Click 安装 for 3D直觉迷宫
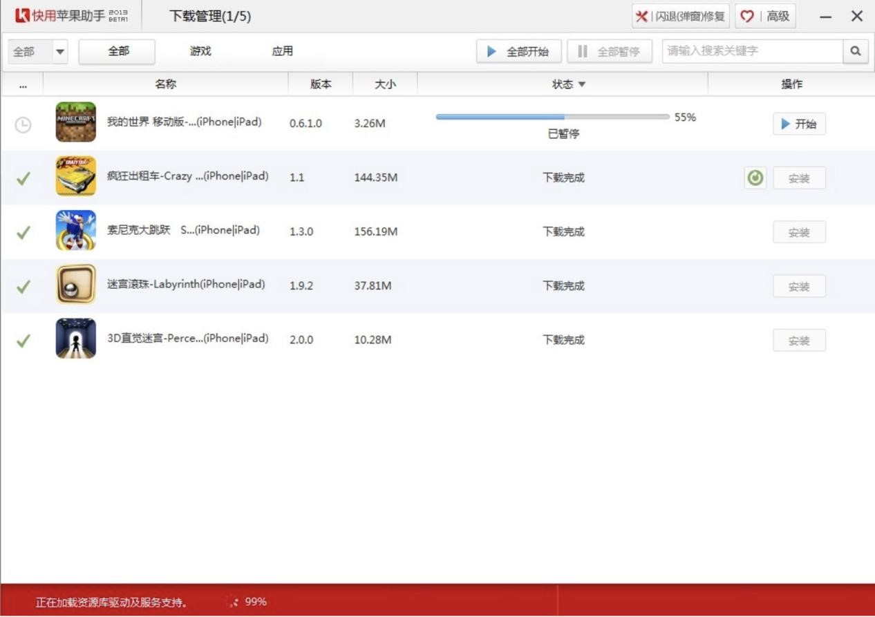Viewport: 875px width, 617px height. (x=799, y=341)
